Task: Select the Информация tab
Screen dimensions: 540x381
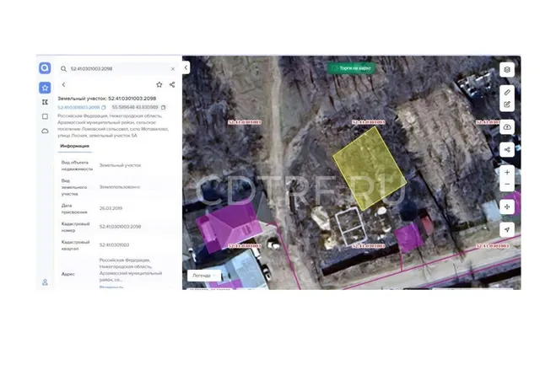Action: [x=75, y=146]
